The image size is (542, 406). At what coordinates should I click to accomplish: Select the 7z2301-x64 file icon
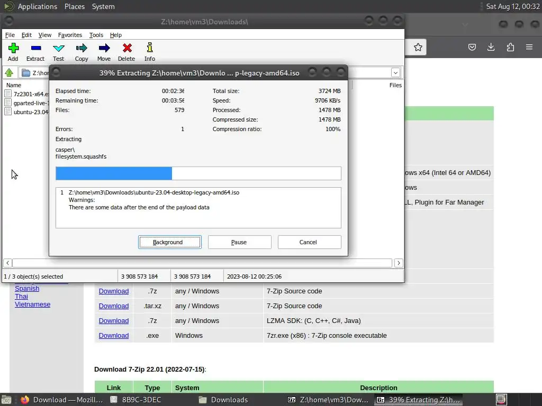coord(8,94)
